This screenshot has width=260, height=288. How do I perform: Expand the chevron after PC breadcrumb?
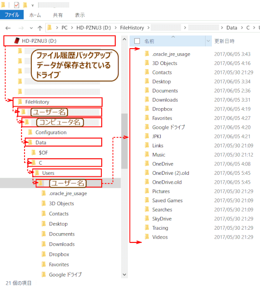(x=72, y=28)
